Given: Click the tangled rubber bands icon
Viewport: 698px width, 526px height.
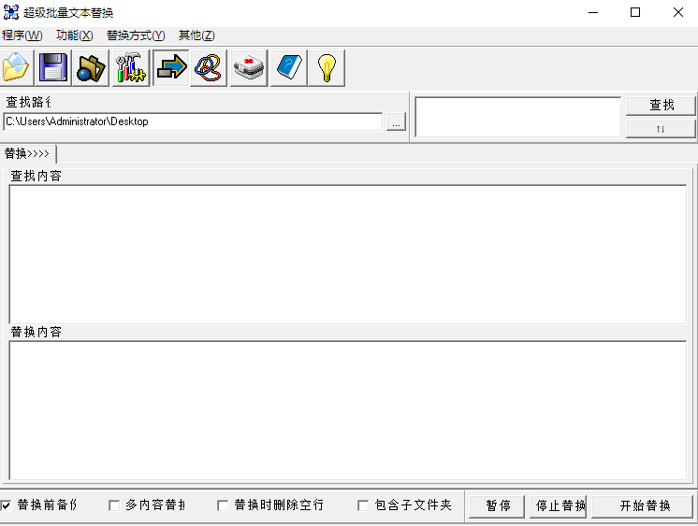Looking at the screenshot, I should click(210, 68).
